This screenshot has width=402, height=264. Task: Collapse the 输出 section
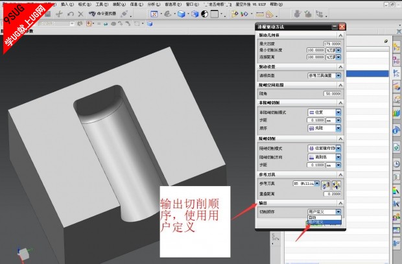coord(340,203)
